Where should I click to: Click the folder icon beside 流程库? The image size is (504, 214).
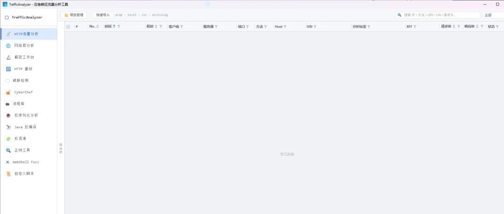(7, 104)
